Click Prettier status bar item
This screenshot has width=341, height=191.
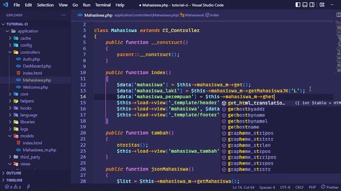[330, 187]
